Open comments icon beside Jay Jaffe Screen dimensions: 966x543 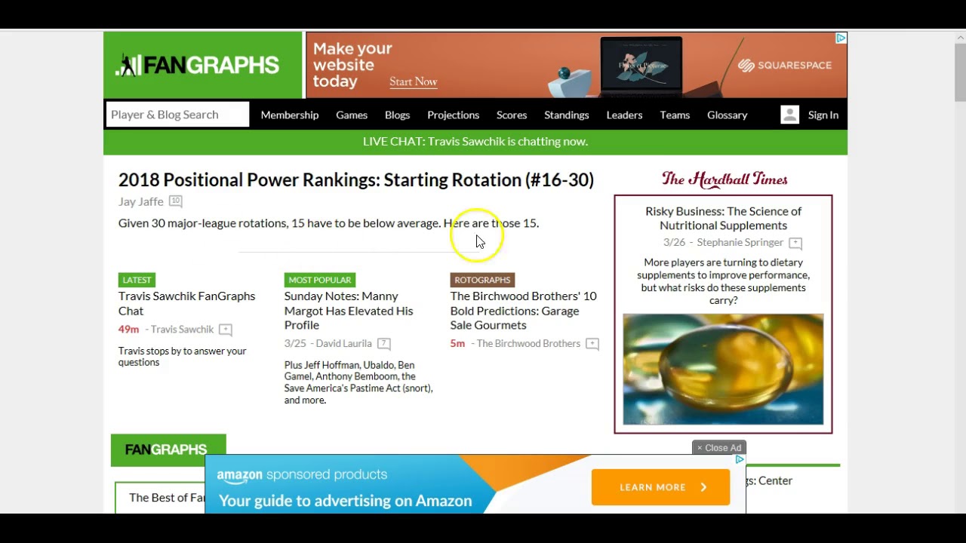click(175, 201)
